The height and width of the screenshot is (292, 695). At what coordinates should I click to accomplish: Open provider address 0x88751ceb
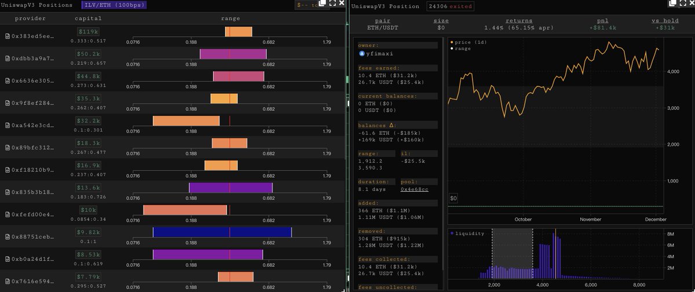(x=33, y=236)
